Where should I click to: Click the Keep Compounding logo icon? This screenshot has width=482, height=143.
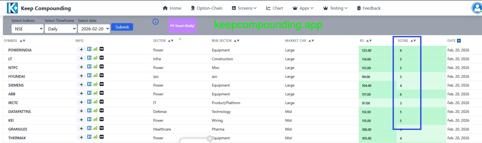pos(12,8)
